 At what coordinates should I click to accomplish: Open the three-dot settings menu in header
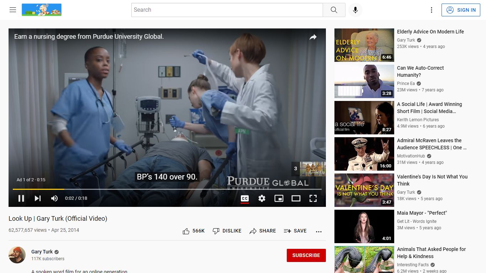[x=432, y=10]
